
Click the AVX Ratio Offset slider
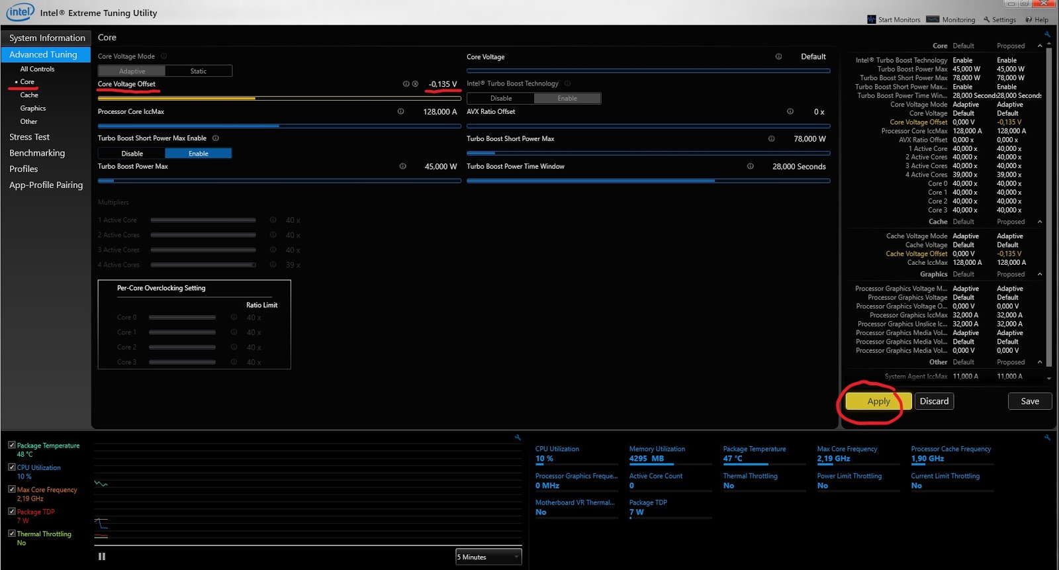[x=648, y=126]
